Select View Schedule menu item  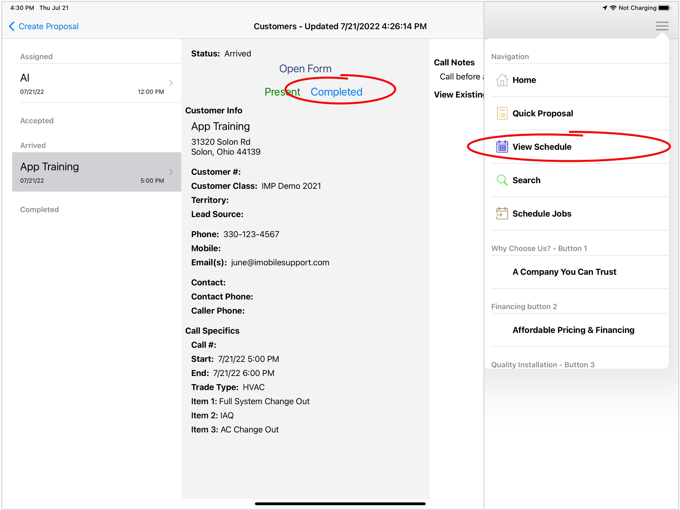pos(580,147)
